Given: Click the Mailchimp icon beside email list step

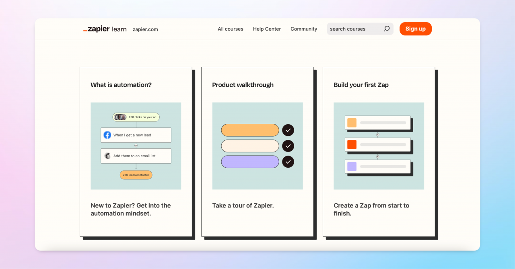Looking at the screenshot, I should (107, 156).
